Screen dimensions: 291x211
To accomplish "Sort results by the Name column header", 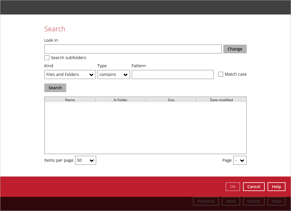I will pyautogui.click(x=70, y=100).
